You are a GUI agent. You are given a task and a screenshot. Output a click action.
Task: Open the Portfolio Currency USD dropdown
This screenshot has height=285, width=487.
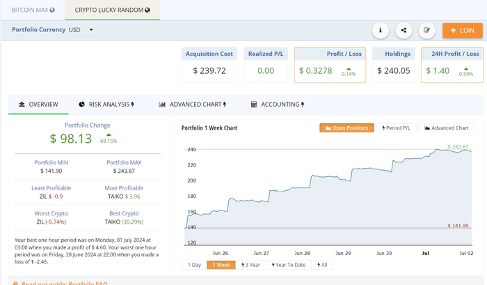point(81,30)
